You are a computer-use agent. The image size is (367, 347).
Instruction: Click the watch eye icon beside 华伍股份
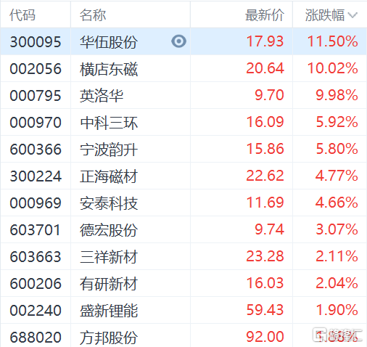coord(178,41)
